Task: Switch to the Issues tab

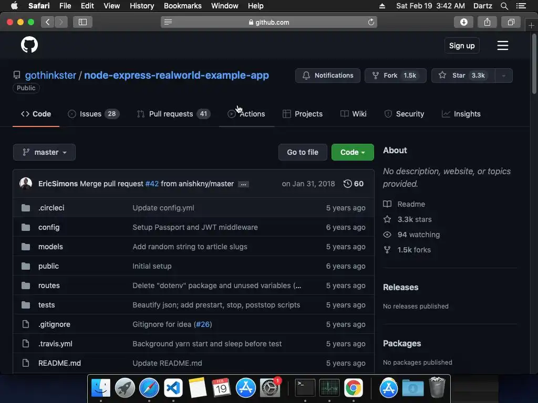Action: pyautogui.click(x=94, y=114)
